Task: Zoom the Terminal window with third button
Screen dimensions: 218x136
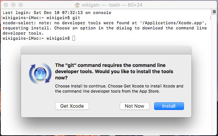Action: pyautogui.click(x=21, y=5)
